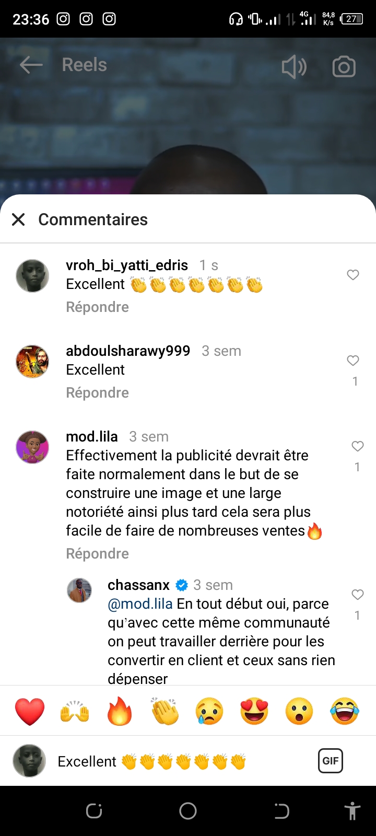Insert the heart-eyes face emoji
376x836 pixels.
[254, 711]
